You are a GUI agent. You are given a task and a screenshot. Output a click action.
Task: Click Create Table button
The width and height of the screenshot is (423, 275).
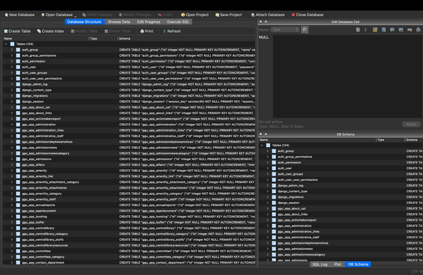pyautogui.click(x=17, y=31)
